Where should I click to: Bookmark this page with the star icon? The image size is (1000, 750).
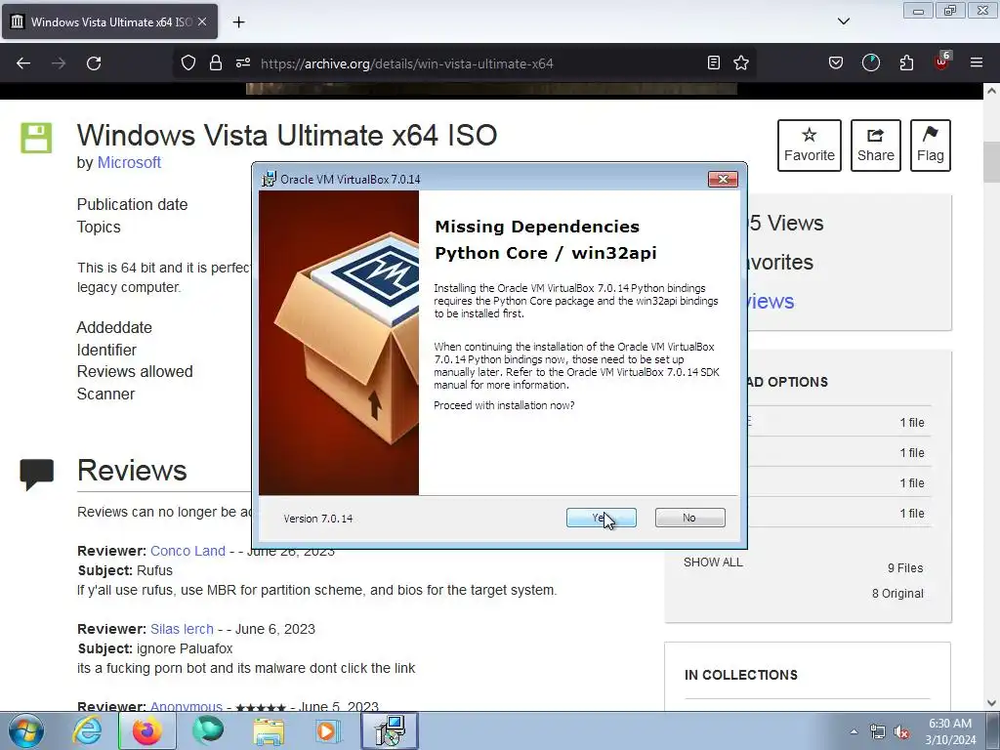point(741,62)
